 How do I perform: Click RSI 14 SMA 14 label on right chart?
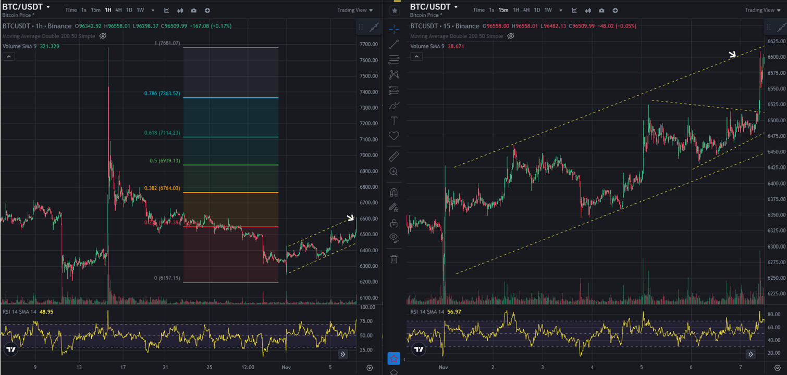point(427,312)
